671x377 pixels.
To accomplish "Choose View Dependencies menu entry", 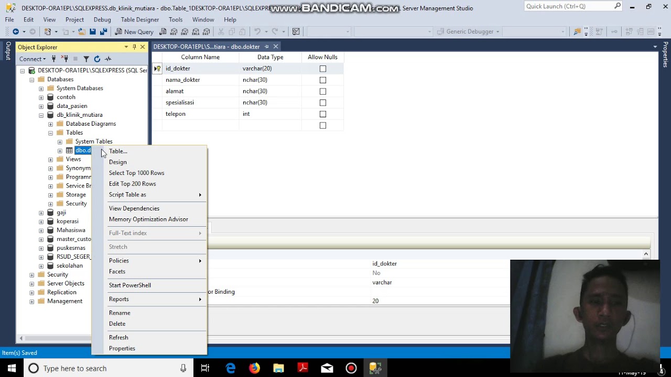I will coord(149,208).
